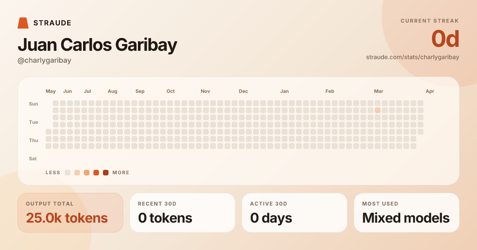Click the Nov month label
The height and width of the screenshot is (250, 477).
[206, 91]
